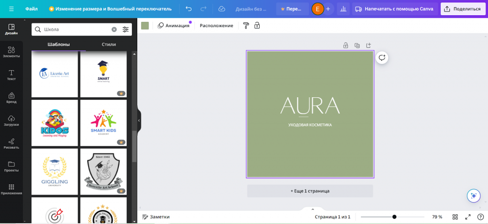Add page with Еще 1 страница
The width and height of the screenshot is (488, 224).
click(310, 191)
